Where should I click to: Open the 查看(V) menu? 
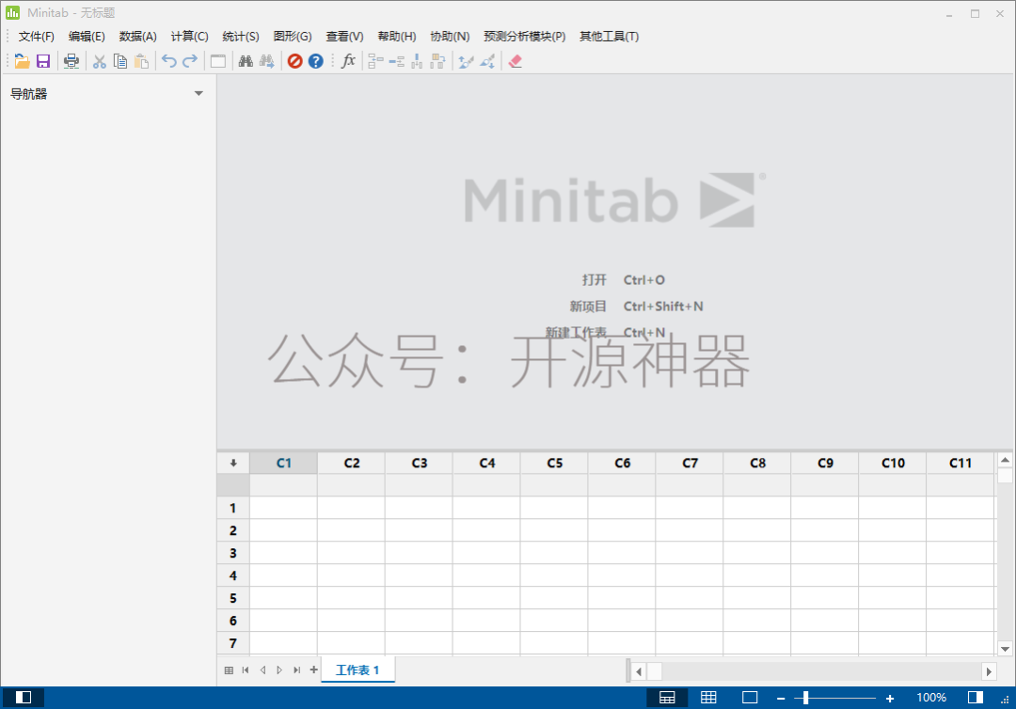pyautogui.click(x=344, y=37)
